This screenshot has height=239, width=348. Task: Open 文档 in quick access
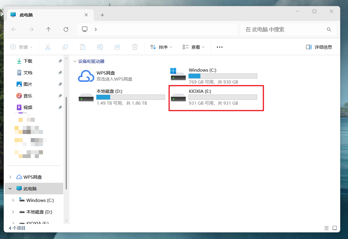(x=28, y=73)
